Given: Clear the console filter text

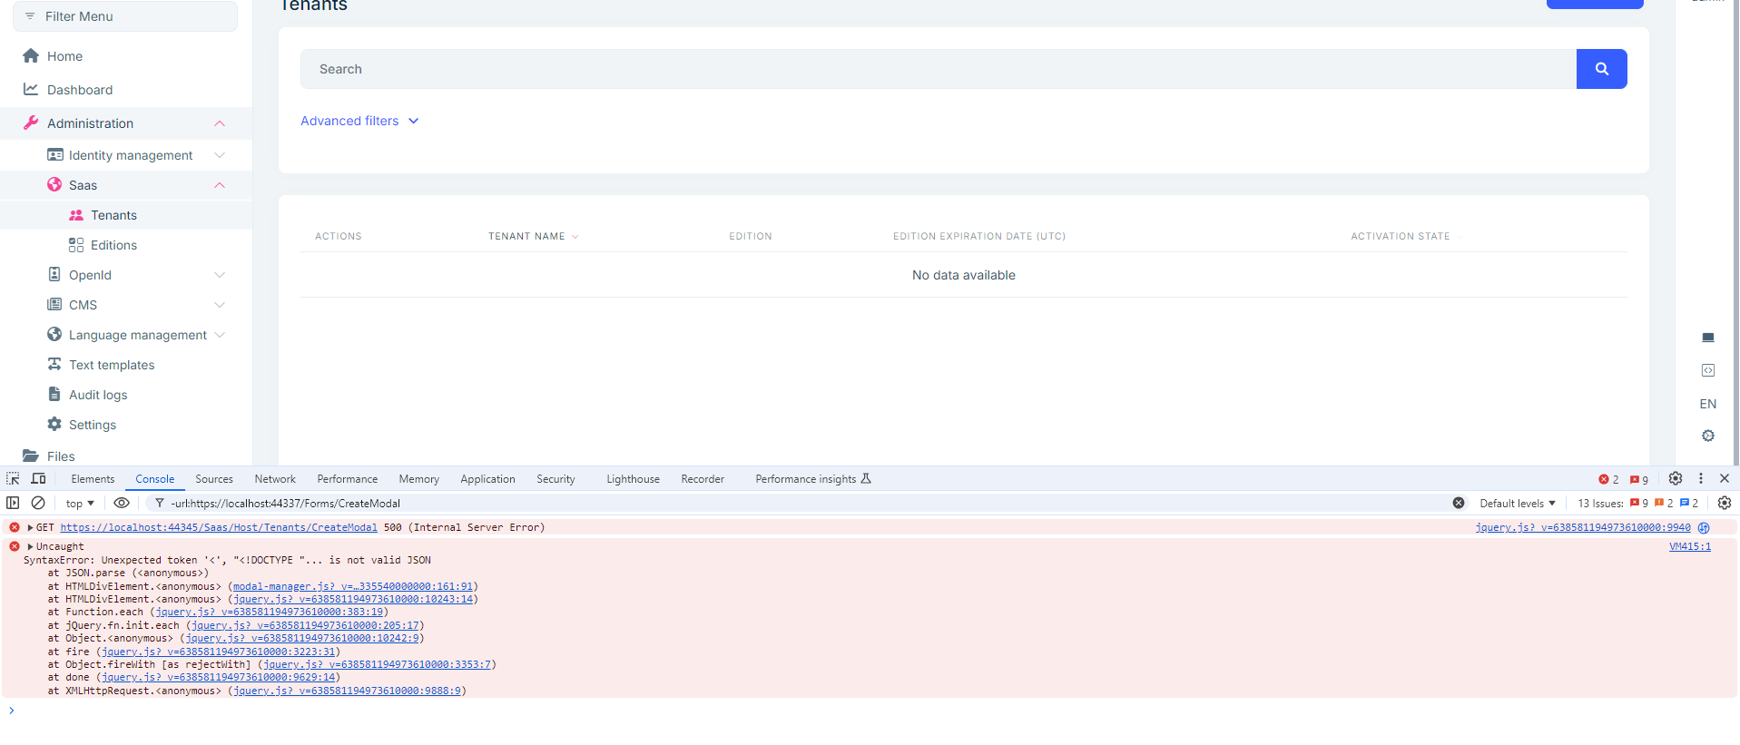Looking at the screenshot, I should [1459, 503].
